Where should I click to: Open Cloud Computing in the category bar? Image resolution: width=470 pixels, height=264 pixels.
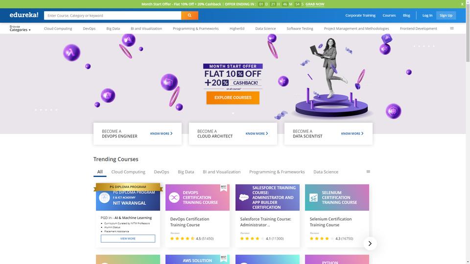[x=58, y=28]
